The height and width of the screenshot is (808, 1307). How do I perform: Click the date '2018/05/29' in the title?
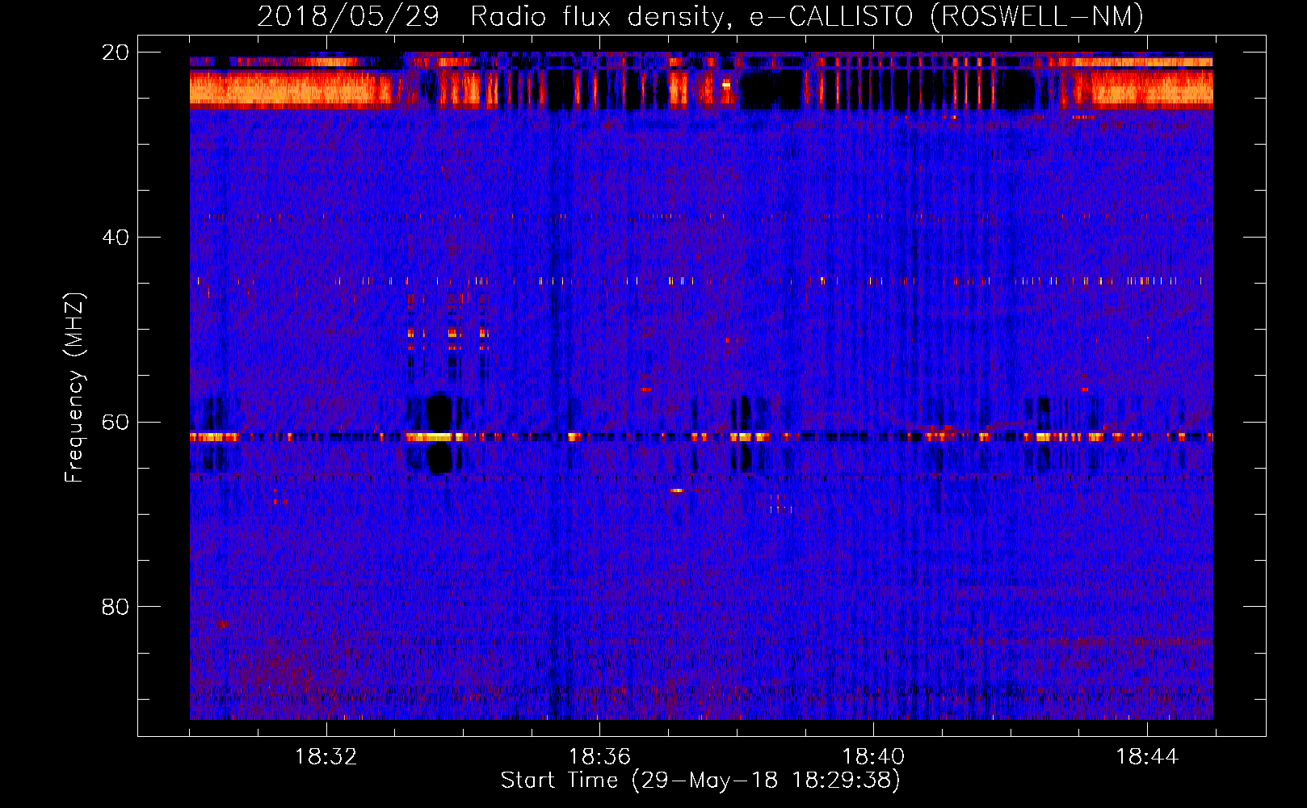click(348, 16)
